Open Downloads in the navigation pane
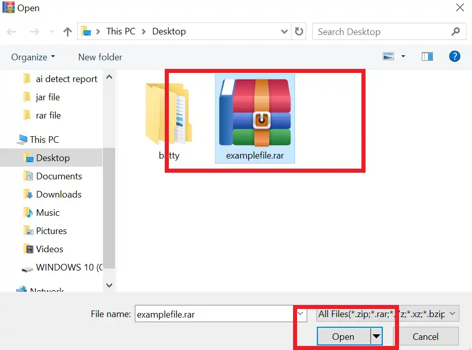 tap(58, 194)
